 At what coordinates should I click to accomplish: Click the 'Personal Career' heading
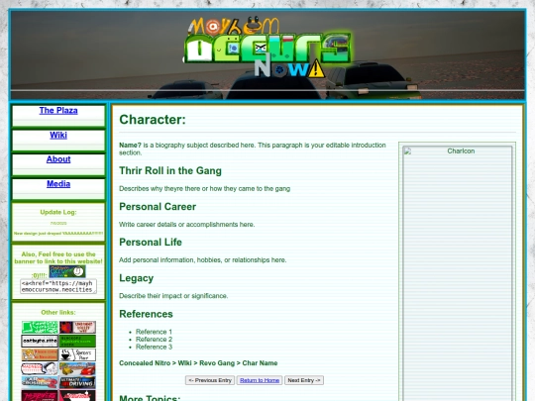point(158,207)
